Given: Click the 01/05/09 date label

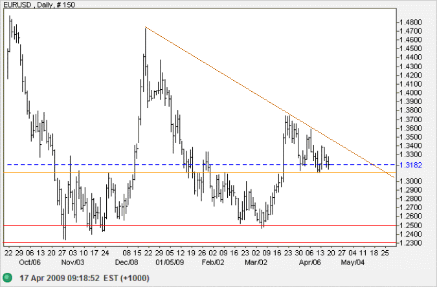Looking at the screenshot, I should [x=170, y=262].
